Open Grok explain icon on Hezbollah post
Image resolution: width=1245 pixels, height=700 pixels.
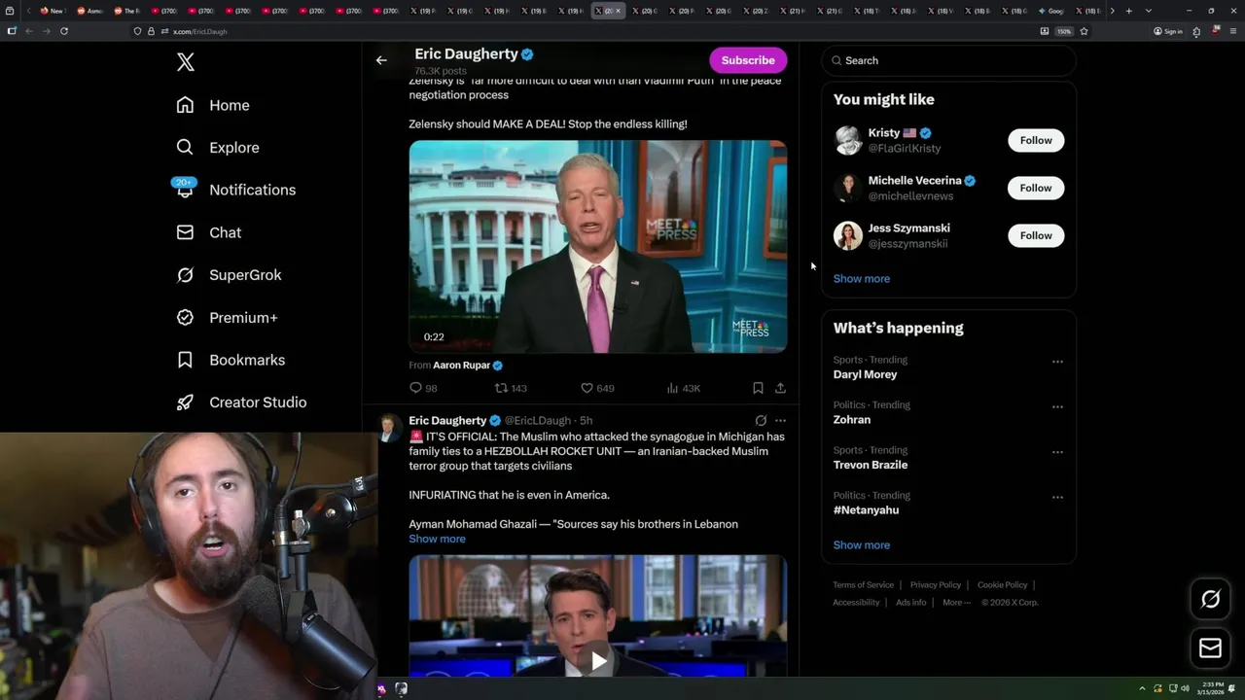761,421
